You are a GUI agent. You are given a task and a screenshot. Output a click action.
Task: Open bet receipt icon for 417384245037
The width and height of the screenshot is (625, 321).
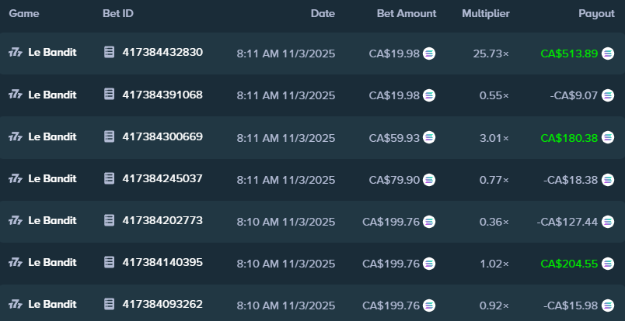tap(109, 178)
